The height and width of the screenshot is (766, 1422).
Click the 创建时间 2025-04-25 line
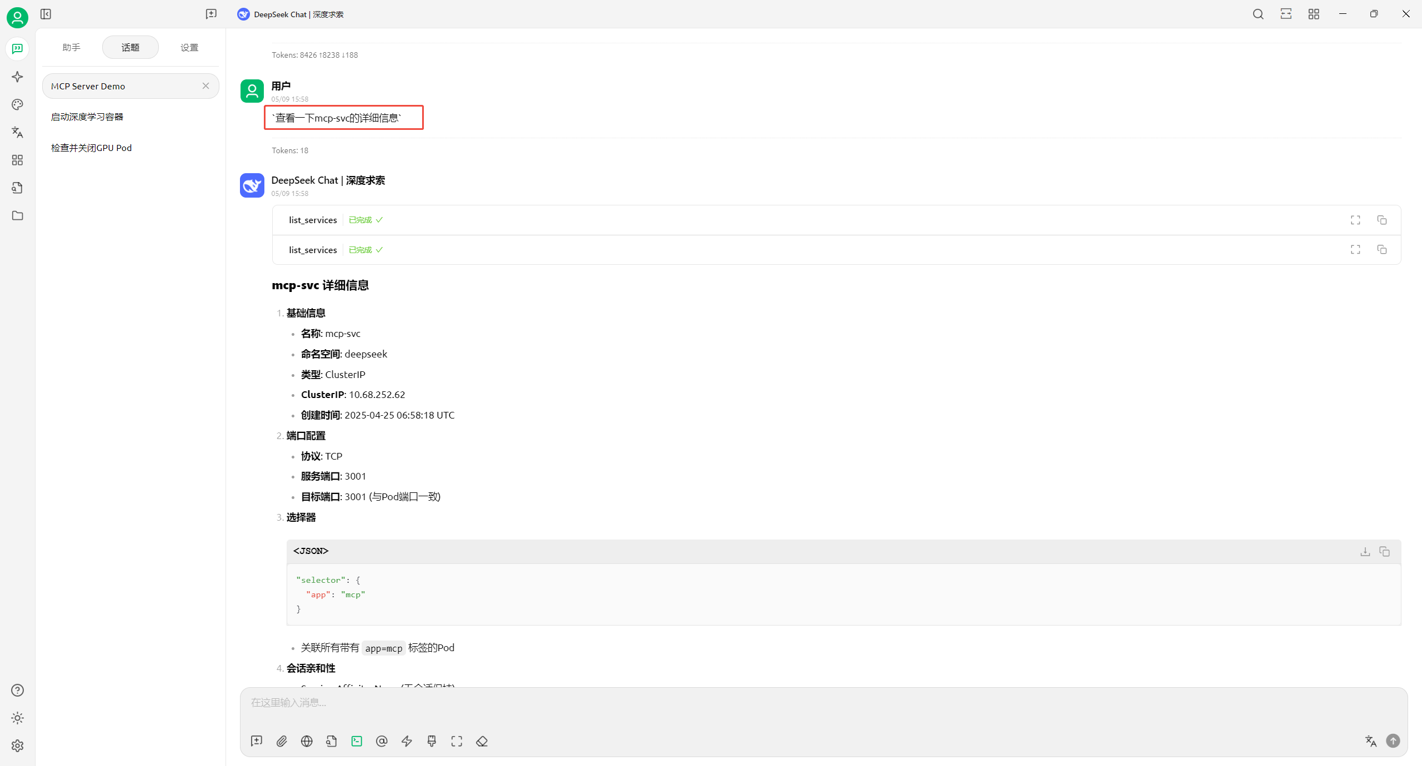[377, 415]
